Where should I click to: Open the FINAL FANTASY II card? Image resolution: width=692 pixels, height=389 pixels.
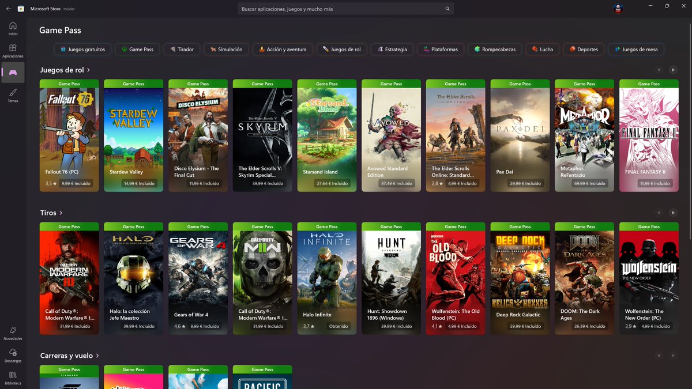pyautogui.click(x=649, y=136)
